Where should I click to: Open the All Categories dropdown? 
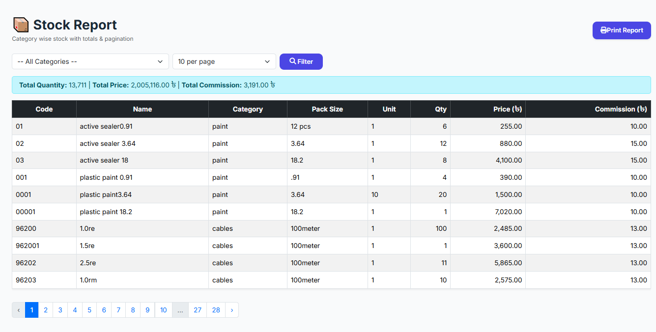click(x=90, y=61)
